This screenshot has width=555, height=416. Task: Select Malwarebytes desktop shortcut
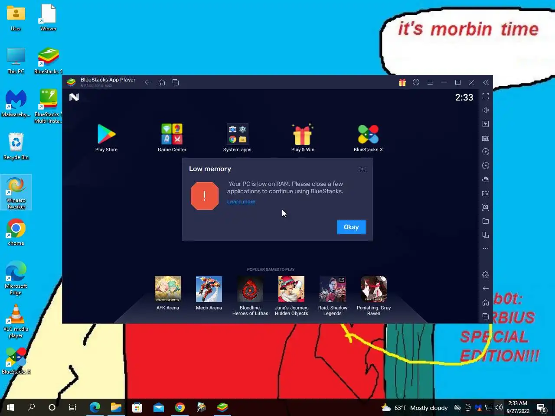[x=16, y=104]
